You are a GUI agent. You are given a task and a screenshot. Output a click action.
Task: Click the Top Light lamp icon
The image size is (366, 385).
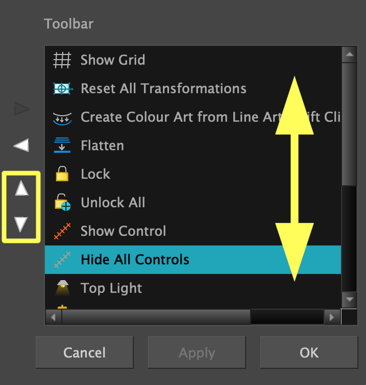(x=62, y=288)
